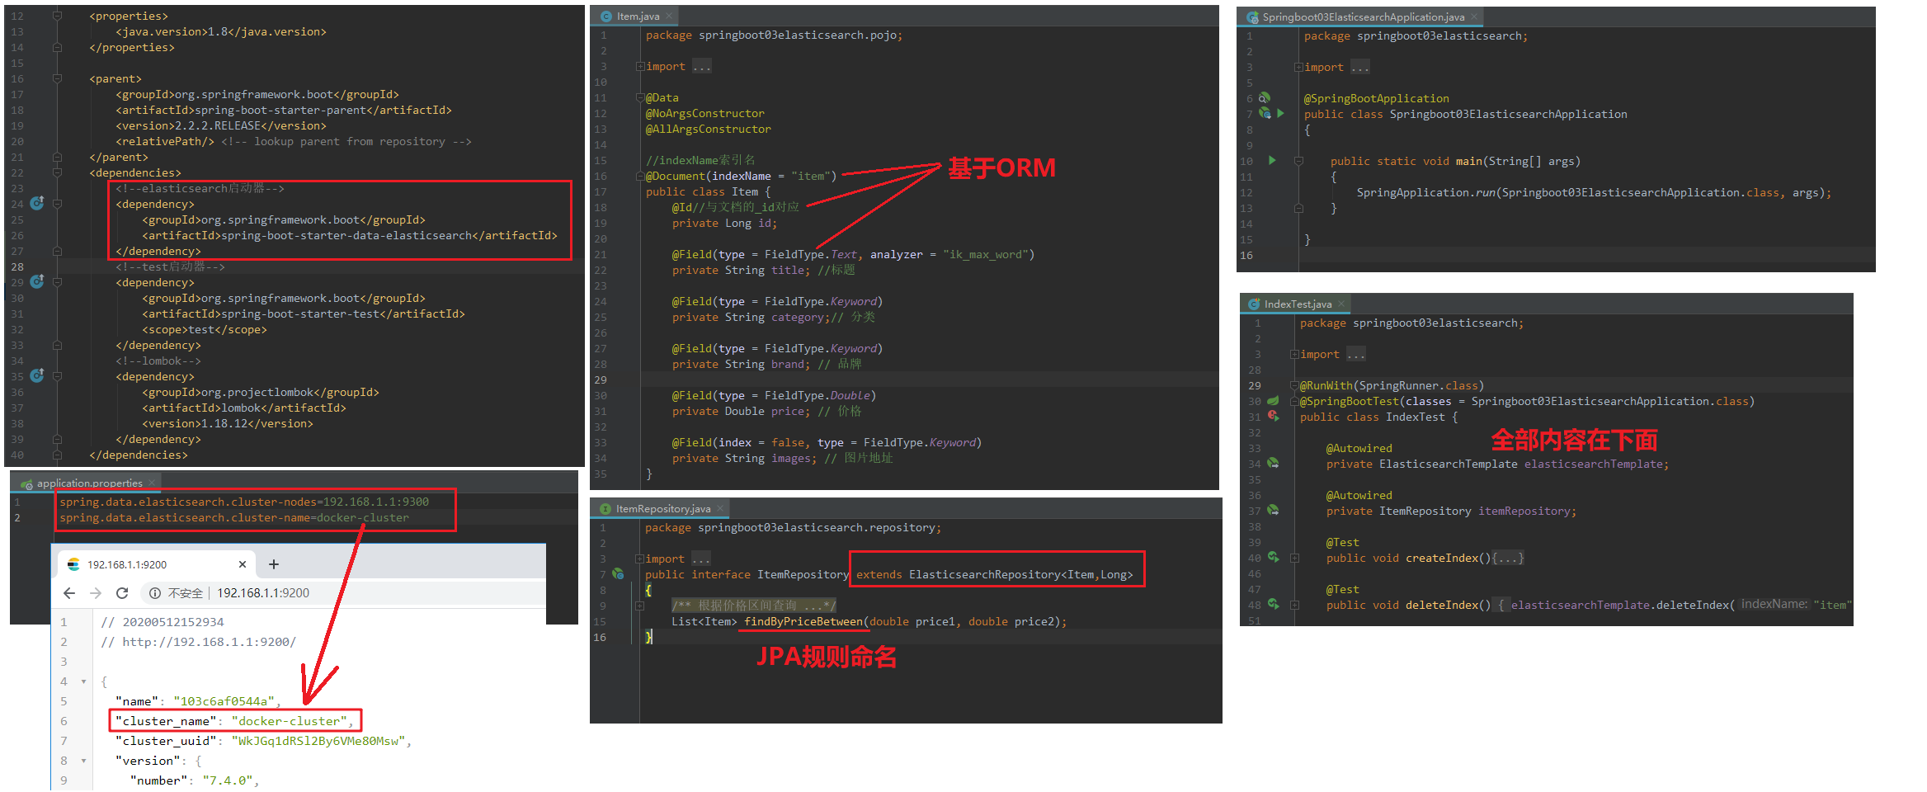Click the Maven reload icon on line 24
Image resolution: width=1927 pixels, height=792 pixels.
[36, 203]
